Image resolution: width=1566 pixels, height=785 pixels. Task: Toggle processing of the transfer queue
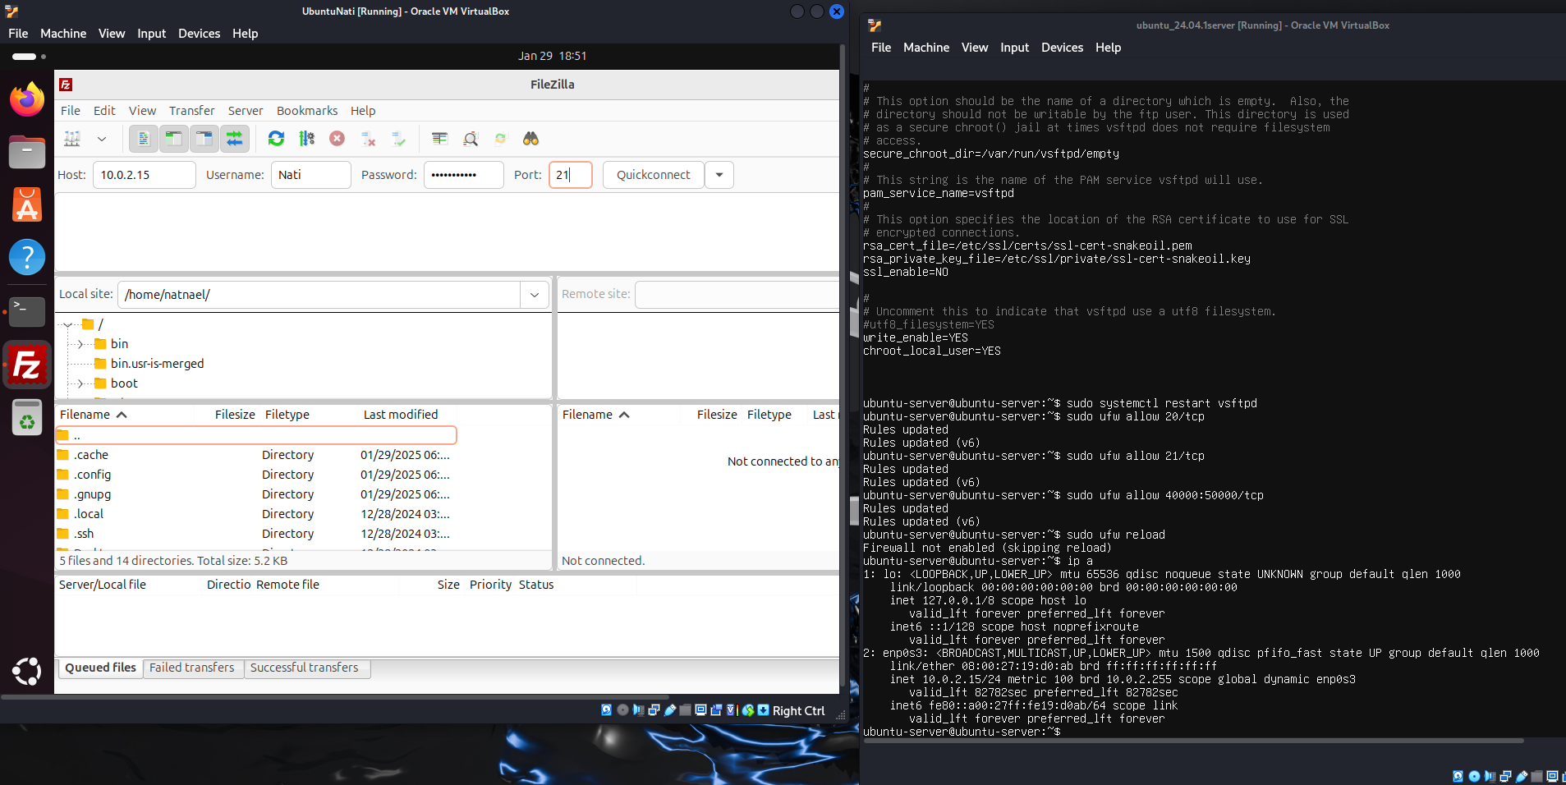click(306, 139)
